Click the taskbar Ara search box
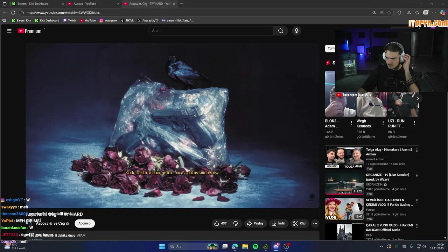The image size is (448, 252). (x=193, y=246)
